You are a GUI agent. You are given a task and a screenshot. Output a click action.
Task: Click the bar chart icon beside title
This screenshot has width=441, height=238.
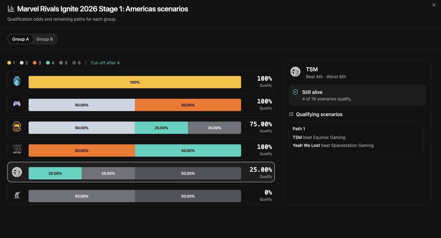point(11,9)
